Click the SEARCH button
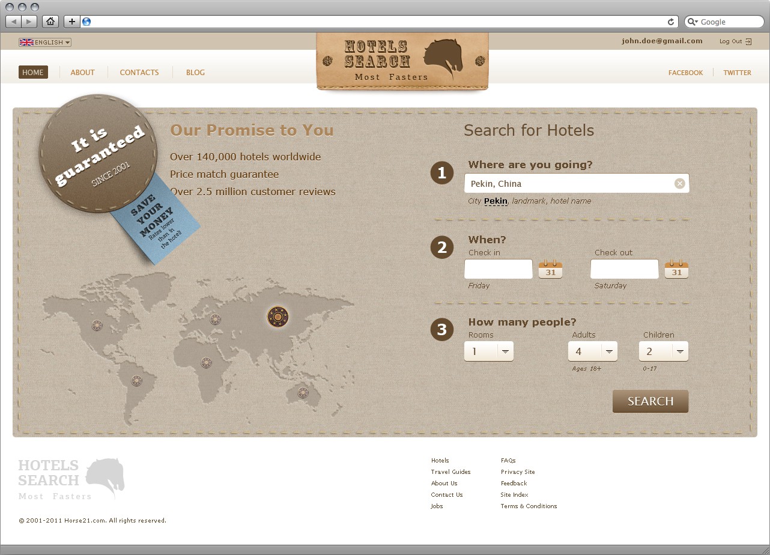Viewport: 770px width, 555px height. tap(650, 401)
